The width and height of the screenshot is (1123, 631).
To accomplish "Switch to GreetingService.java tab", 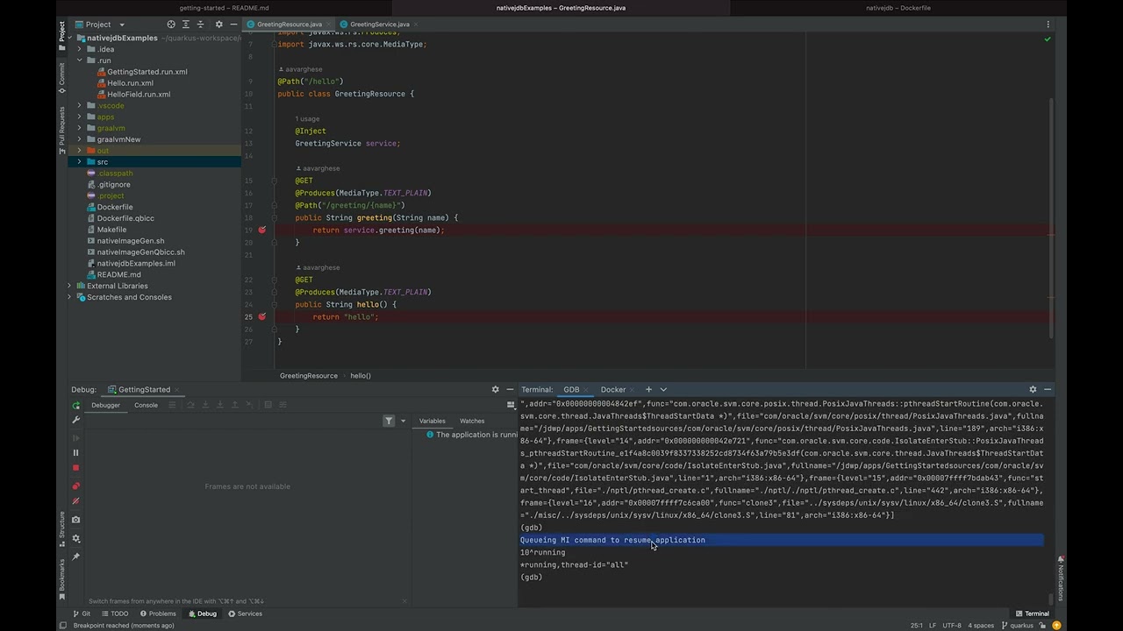I will pyautogui.click(x=378, y=25).
